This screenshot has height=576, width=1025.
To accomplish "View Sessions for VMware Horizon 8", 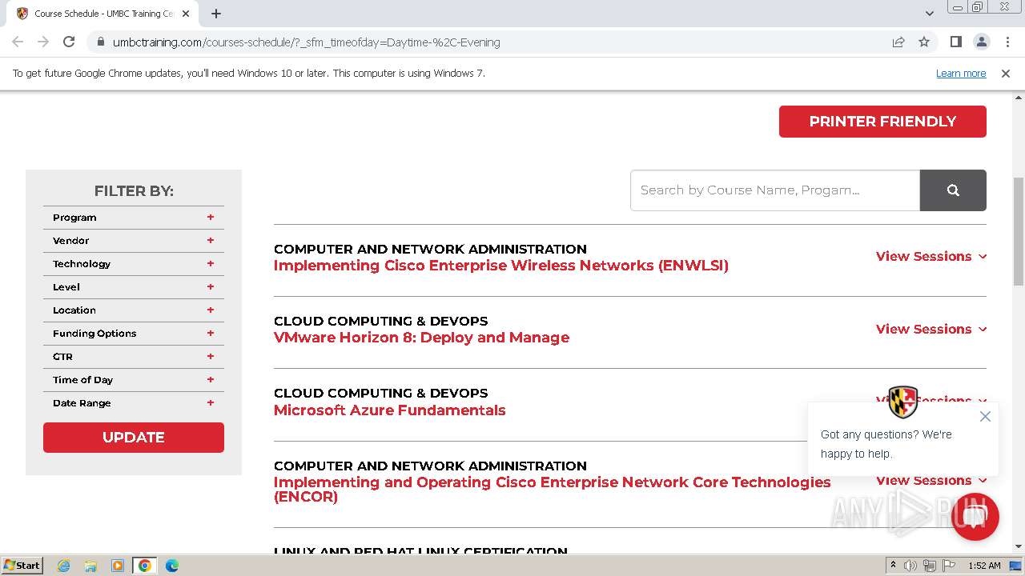I will (931, 329).
